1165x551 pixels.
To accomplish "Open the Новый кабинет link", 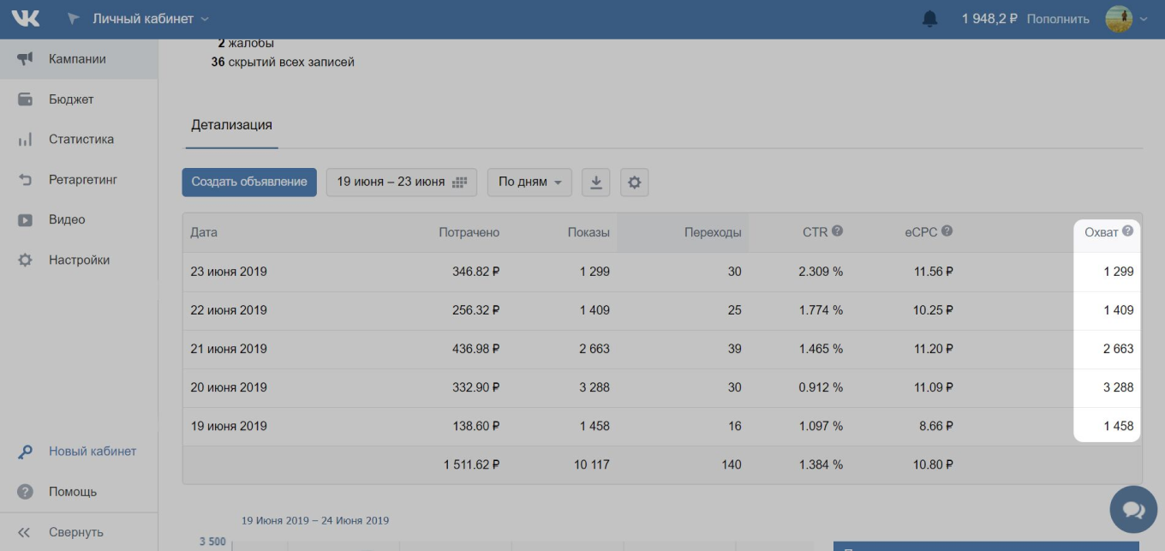I will [92, 452].
